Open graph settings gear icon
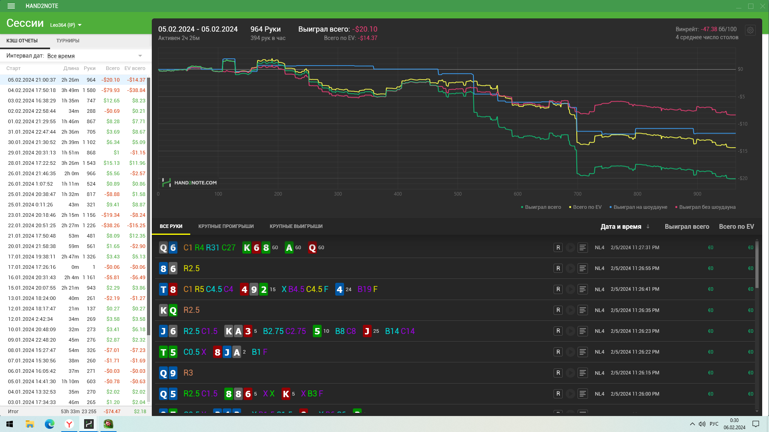This screenshot has width=769, height=432. pos(750,30)
